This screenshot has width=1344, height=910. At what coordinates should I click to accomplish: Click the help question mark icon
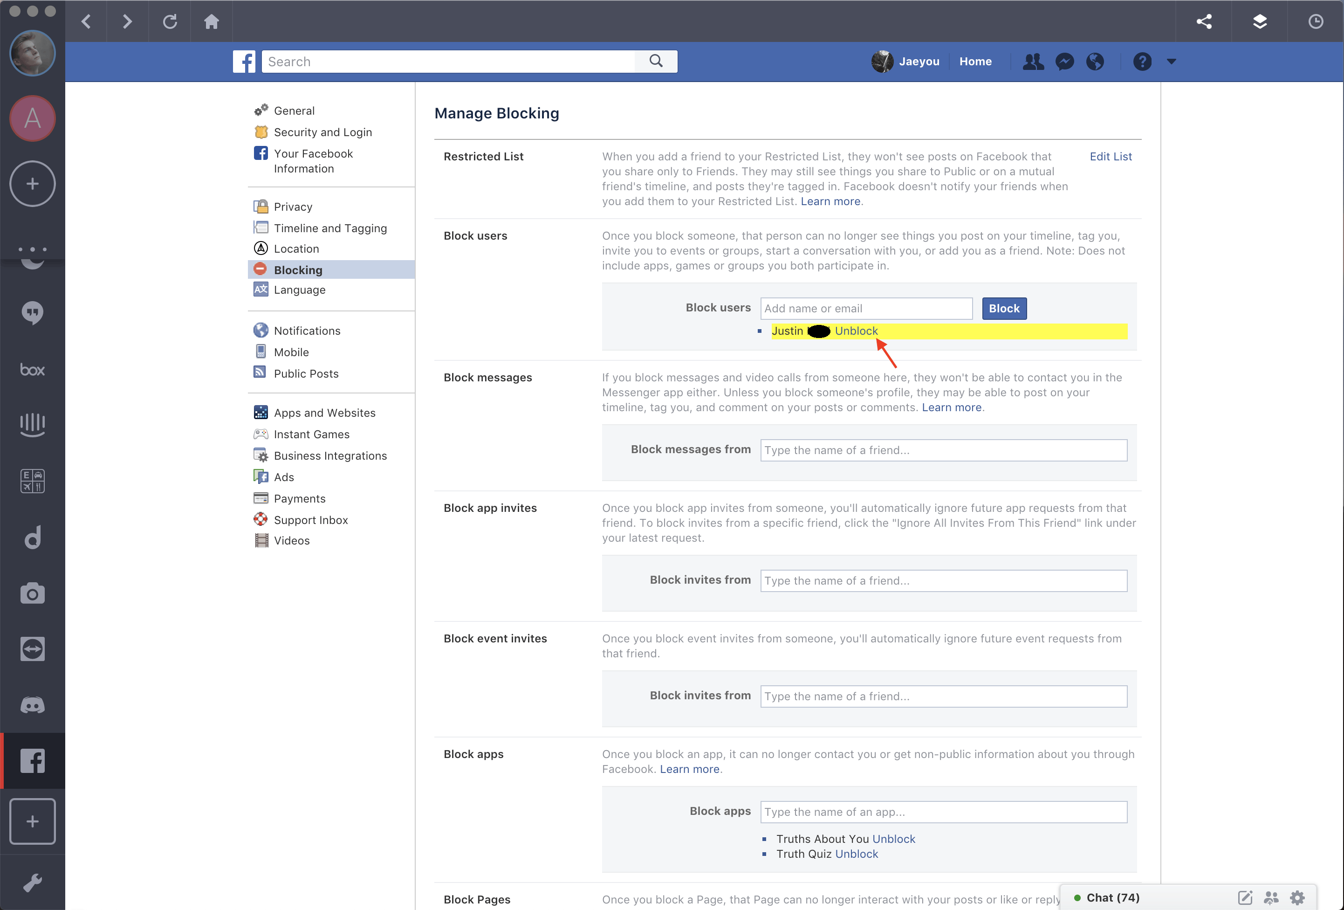click(x=1142, y=61)
